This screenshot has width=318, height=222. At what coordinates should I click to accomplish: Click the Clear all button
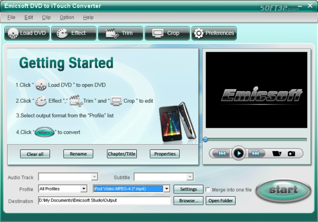(x=35, y=154)
